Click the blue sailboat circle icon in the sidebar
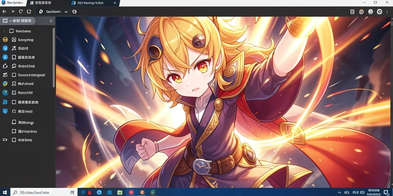 click(5, 57)
